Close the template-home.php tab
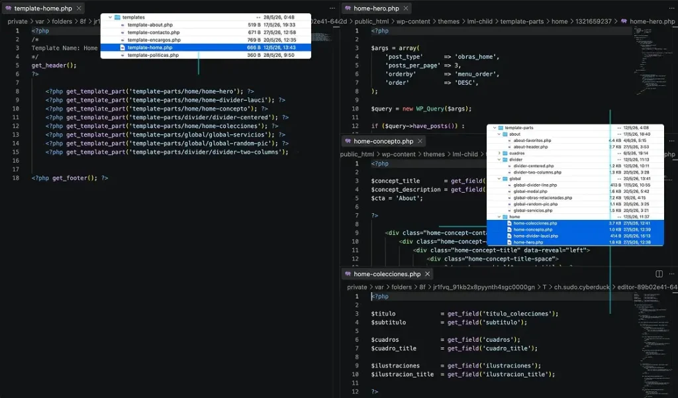The image size is (678, 398). [x=79, y=8]
